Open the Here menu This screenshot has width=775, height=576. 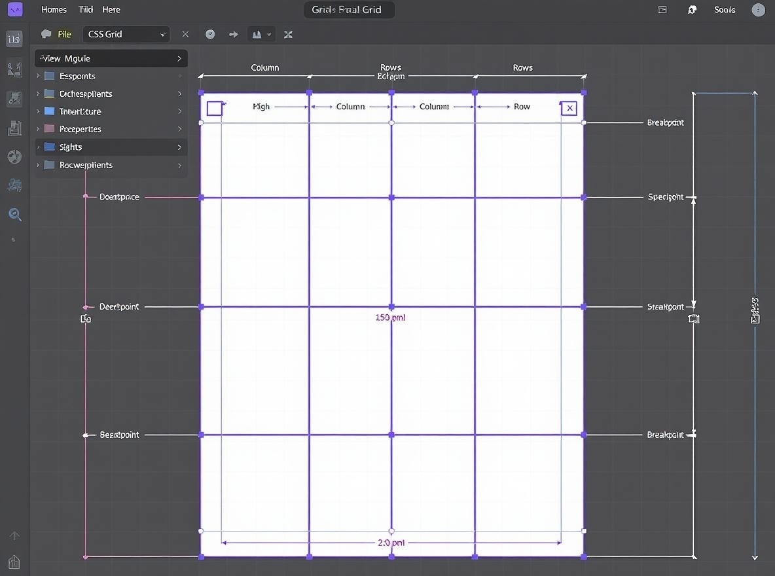click(111, 9)
